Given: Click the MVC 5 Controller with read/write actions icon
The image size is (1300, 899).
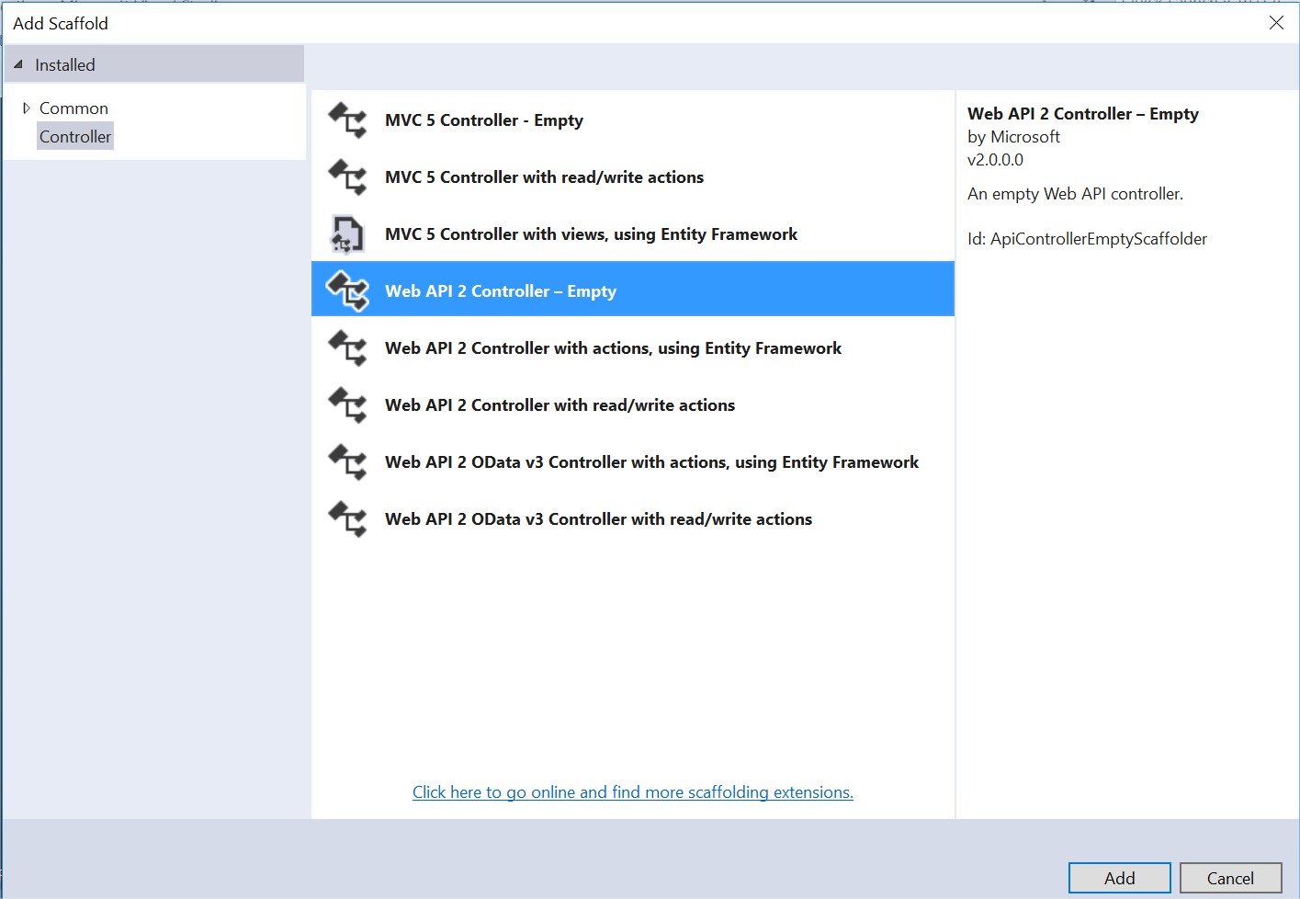Looking at the screenshot, I should pos(346,177).
